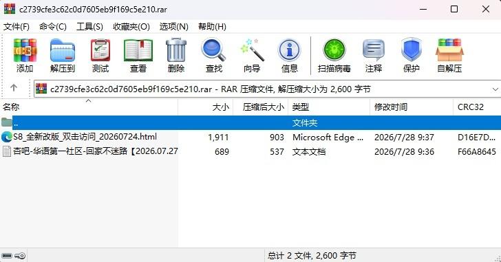Click the 保护 (Protect) shield icon
This screenshot has height=262, width=501.
point(412,50)
